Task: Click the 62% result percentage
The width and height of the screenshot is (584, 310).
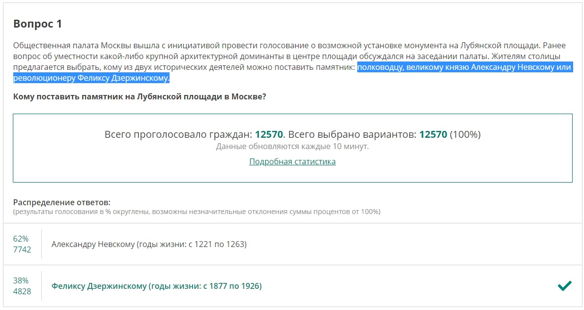Action: [x=21, y=239]
